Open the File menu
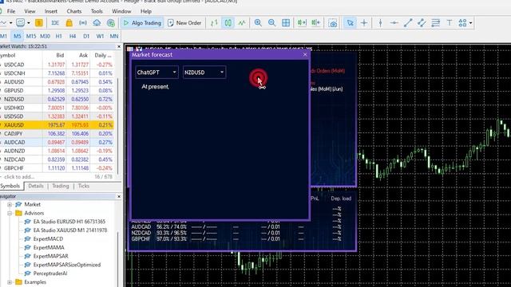 (11, 11)
